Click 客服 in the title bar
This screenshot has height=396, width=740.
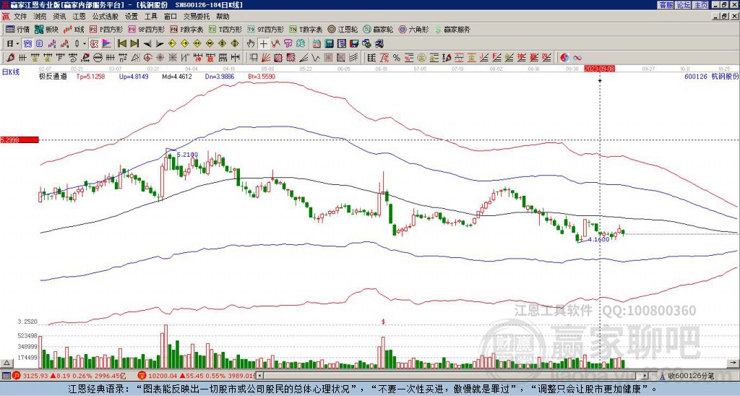(666, 5)
